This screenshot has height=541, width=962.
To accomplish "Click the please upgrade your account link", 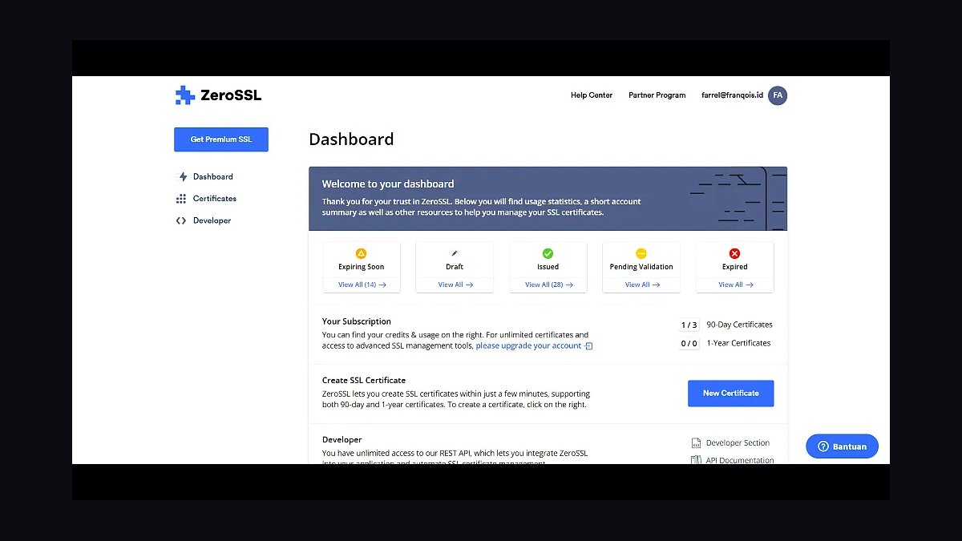I will point(528,346).
